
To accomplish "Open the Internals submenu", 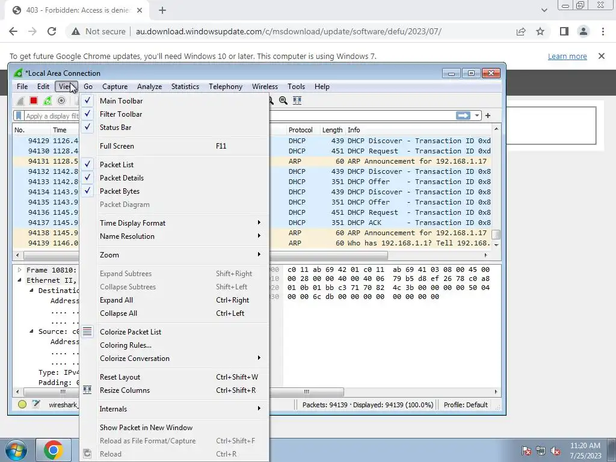I will click(174, 408).
